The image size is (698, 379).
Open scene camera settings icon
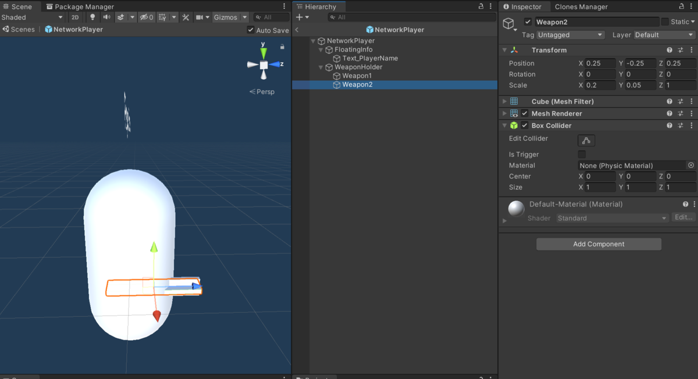click(200, 17)
